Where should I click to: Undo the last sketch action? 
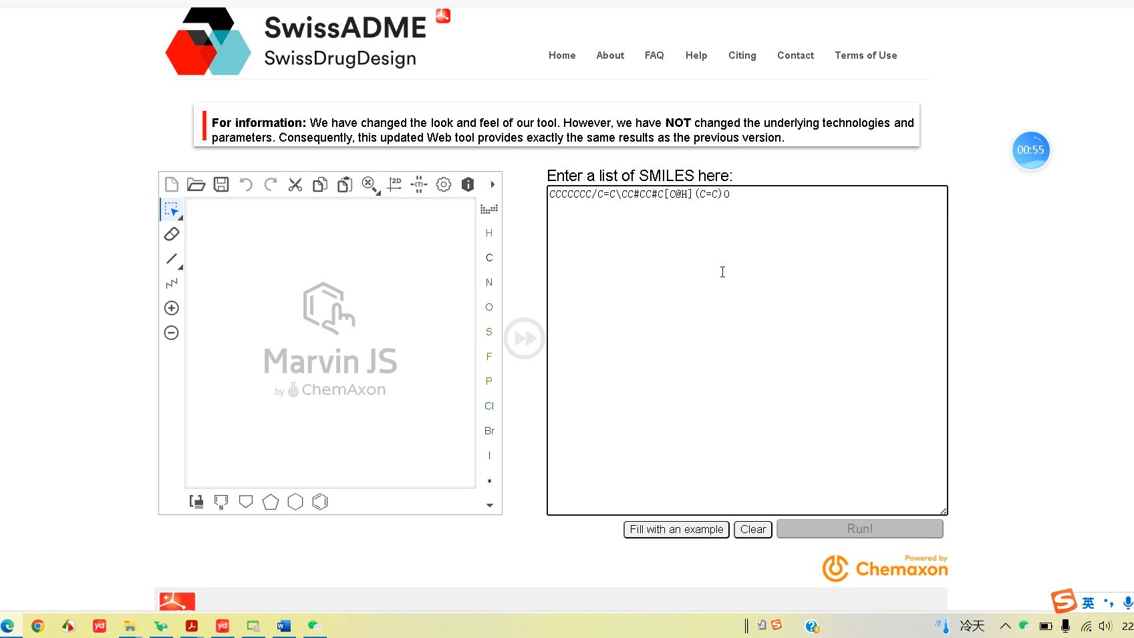245,184
